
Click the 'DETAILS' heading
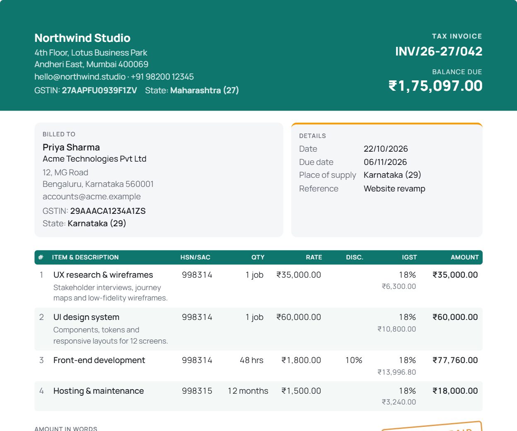coord(312,136)
